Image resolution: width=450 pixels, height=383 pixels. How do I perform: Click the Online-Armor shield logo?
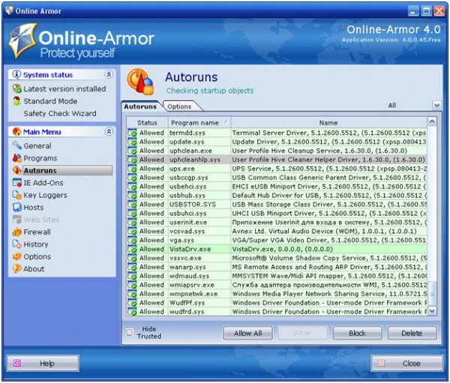22,40
